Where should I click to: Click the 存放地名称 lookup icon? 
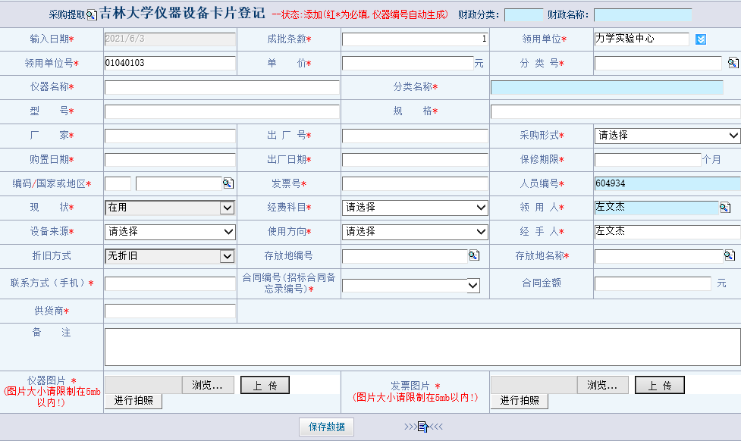coord(729,256)
